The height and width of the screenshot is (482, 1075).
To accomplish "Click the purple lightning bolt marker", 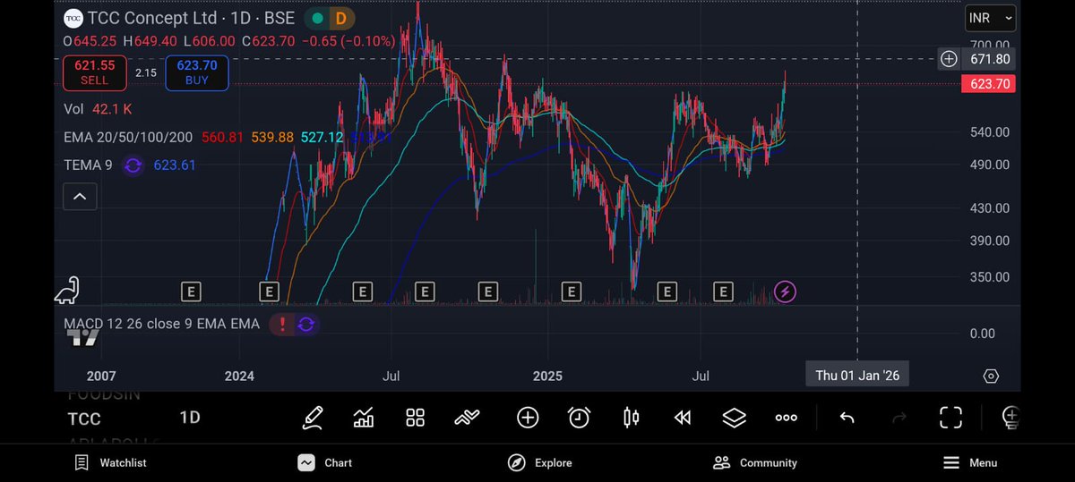I will [785, 292].
